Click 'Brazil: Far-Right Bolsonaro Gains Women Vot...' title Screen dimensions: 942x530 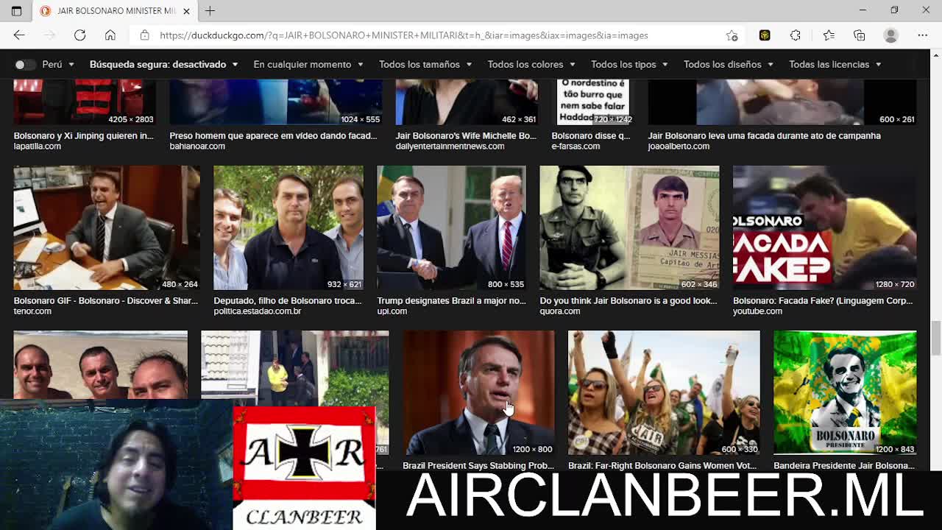pyautogui.click(x=662, y=465)
